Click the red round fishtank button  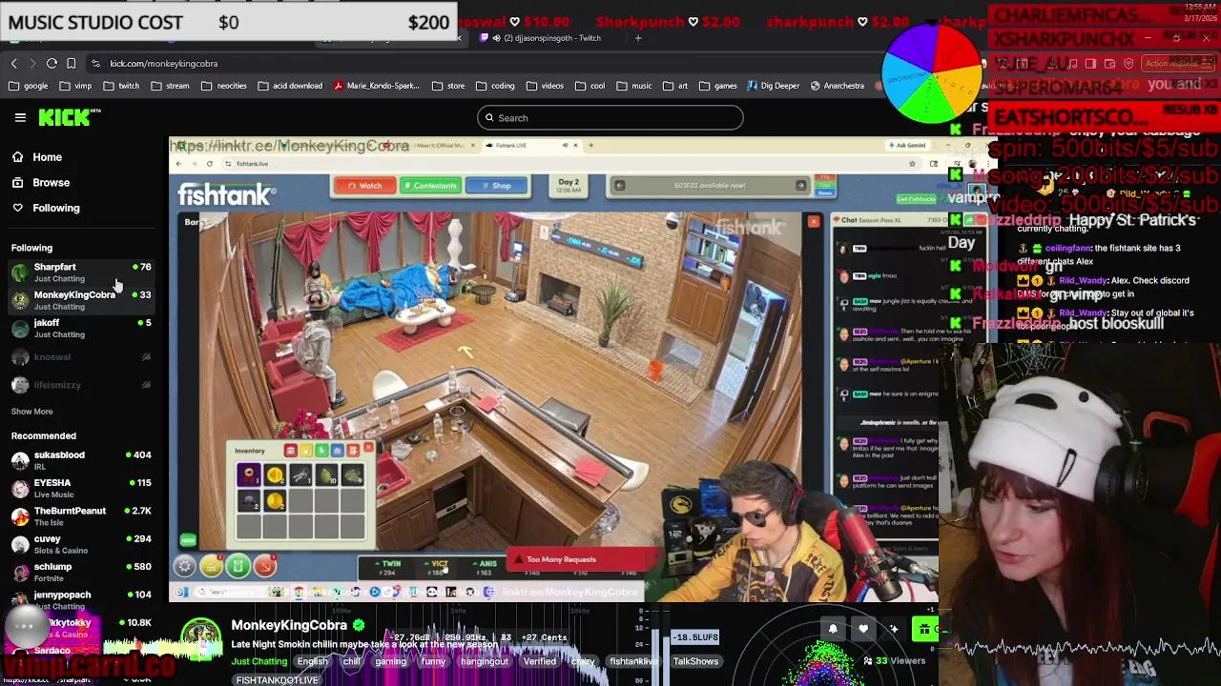click(x=265, y=567)
